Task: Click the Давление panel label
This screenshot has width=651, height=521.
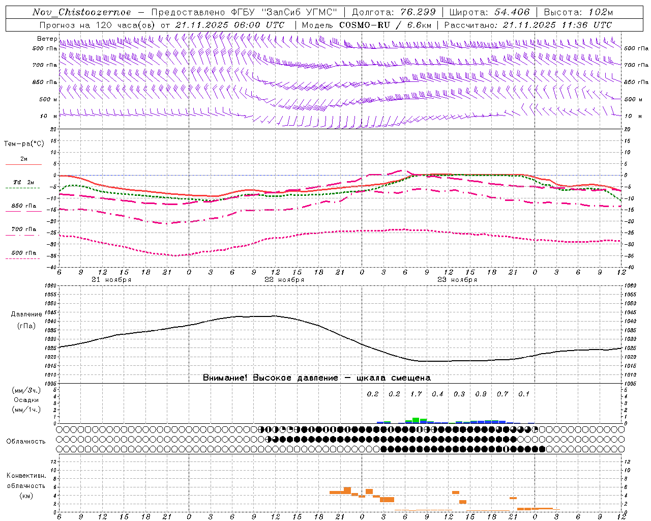Action: click(26, 314)
